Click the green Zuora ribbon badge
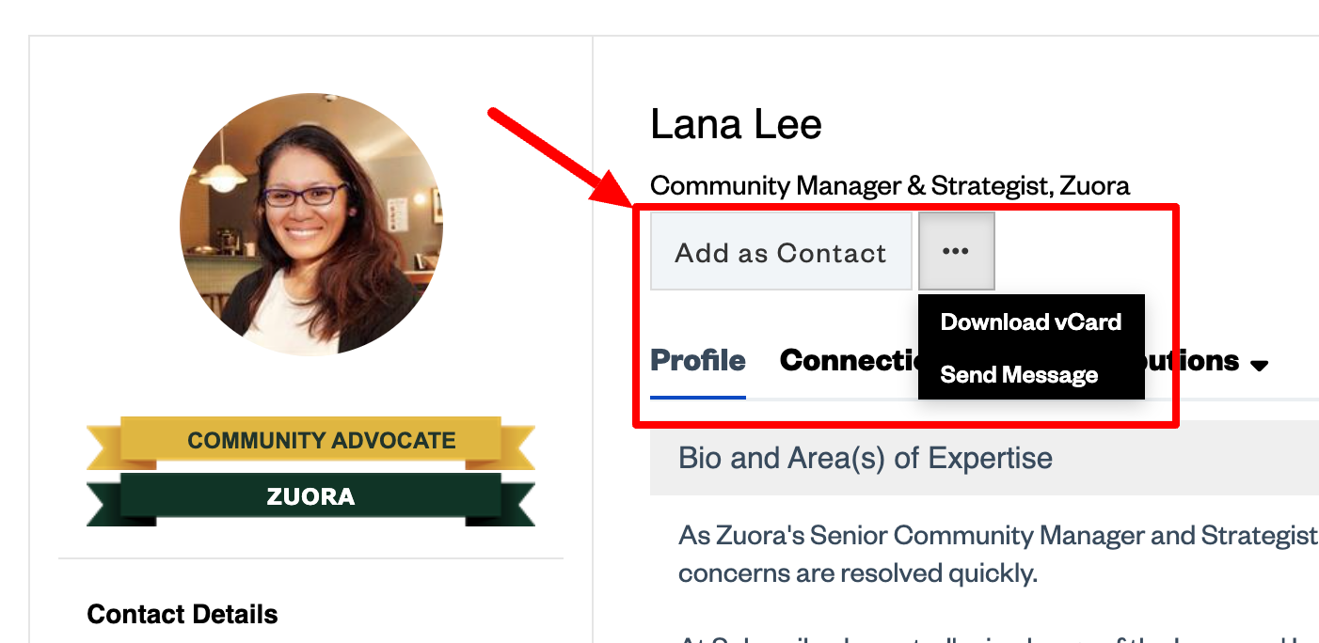This screenshot has width=1319, height=643. pos(310,496)
